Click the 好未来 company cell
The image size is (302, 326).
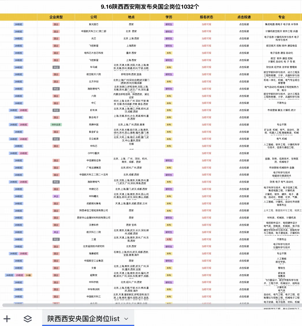pyautogui.click(x=94, y=110)
